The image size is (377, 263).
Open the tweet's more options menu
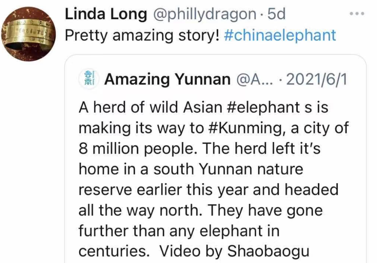357,14
